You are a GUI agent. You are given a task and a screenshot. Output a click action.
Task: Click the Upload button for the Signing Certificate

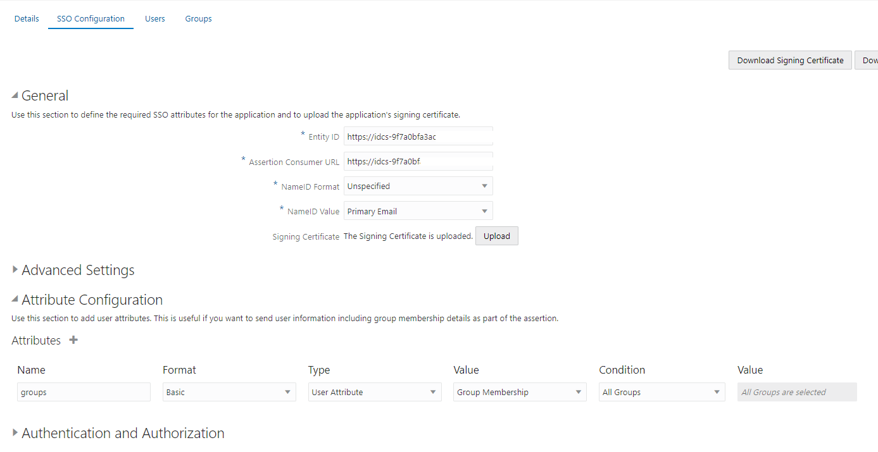coord(496,235)
